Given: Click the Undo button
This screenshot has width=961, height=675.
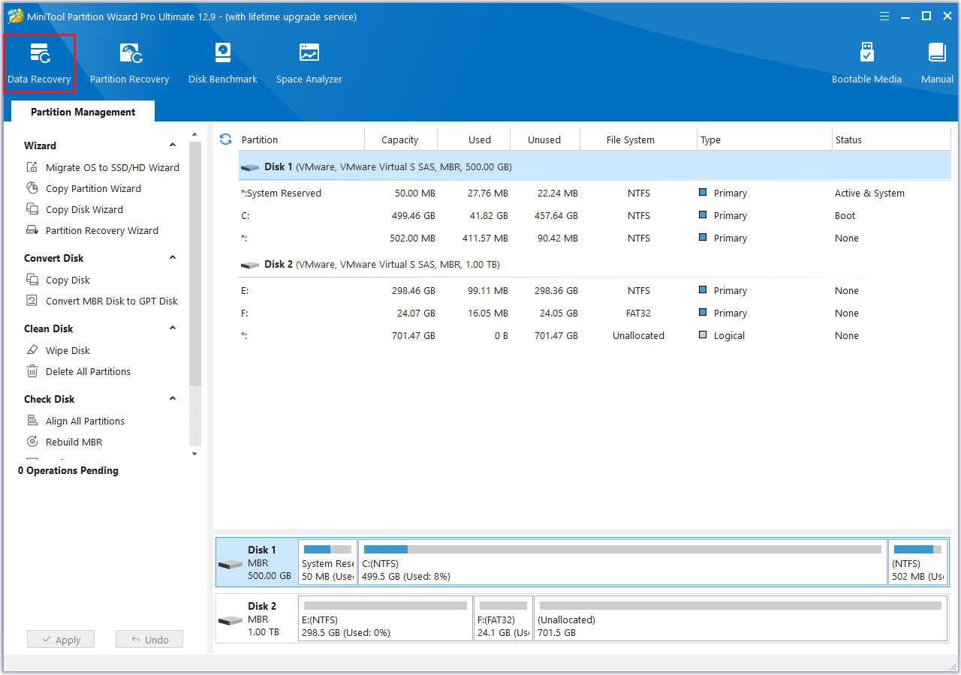Looking at the screenshot, I should pyautogui.click(x=149, y=640).
